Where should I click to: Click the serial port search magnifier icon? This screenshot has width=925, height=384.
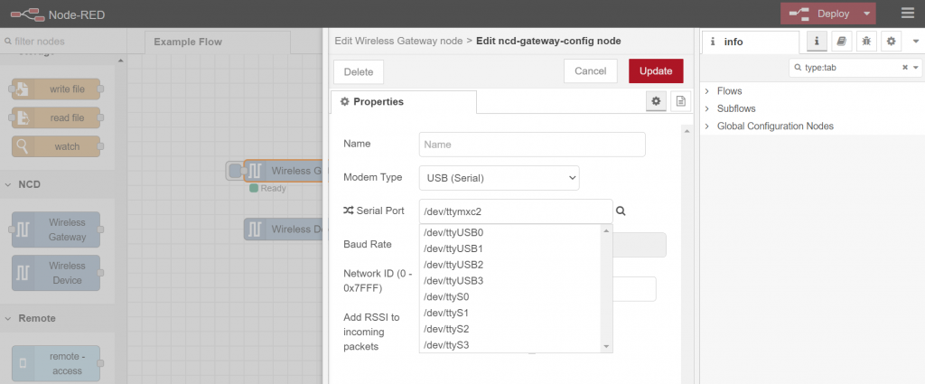(621, 211)
